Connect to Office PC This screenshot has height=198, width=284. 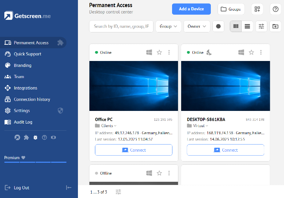point(134,150)
